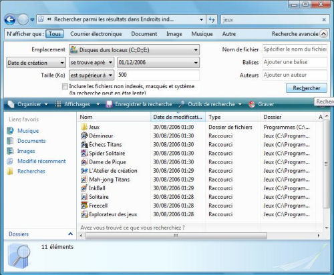Click the '11 éléments' details pane text
Screen dimensions: 334x275
click(x=57, y=247)
